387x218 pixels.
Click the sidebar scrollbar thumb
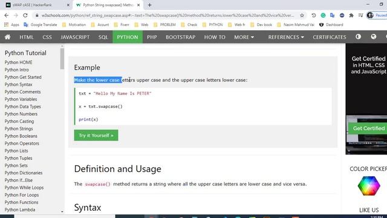62,59
